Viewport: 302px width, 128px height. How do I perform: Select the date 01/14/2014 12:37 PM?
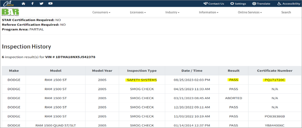click(192, 126)
